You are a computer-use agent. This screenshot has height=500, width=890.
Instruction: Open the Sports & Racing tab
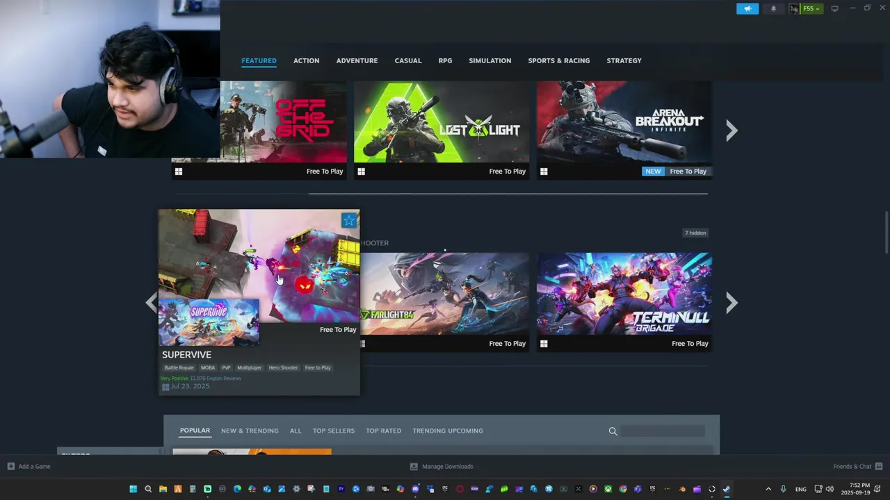click(558, 60)
